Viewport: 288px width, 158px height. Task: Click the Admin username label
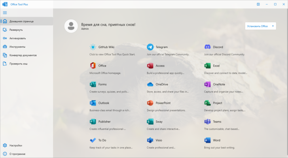point(85,29)
